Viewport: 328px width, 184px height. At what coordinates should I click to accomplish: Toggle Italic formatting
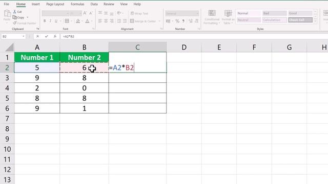50,21
